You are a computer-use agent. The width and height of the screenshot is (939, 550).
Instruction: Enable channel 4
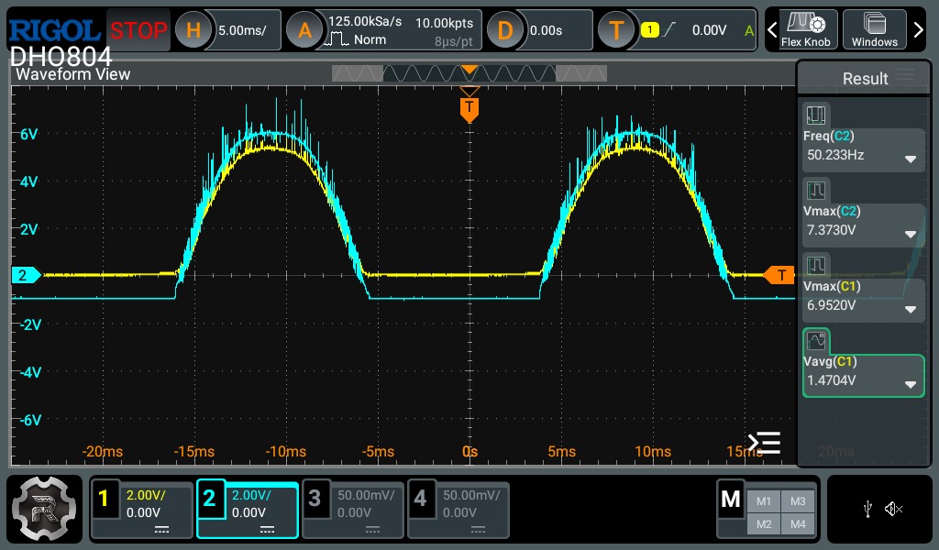point(458,511)
